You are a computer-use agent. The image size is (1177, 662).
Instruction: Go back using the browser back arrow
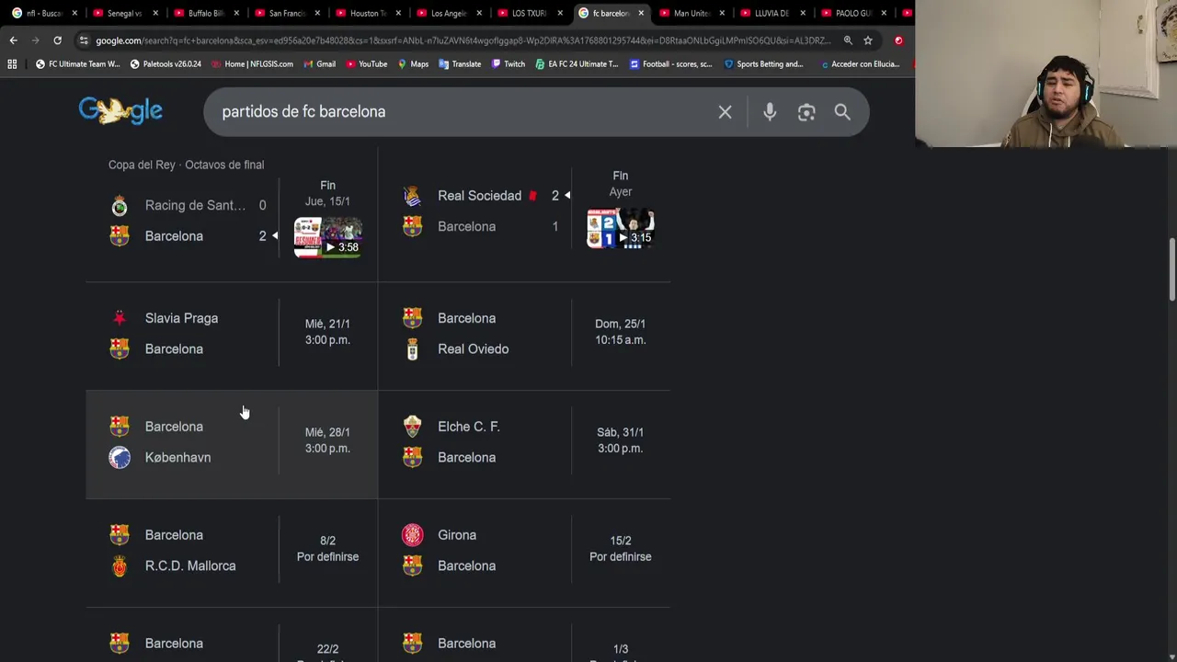click(13, 40)
